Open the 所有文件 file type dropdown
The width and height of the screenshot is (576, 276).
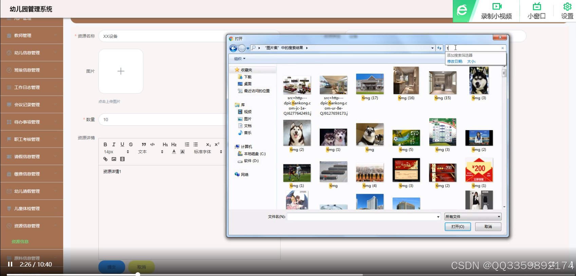(x=473, y=217)
